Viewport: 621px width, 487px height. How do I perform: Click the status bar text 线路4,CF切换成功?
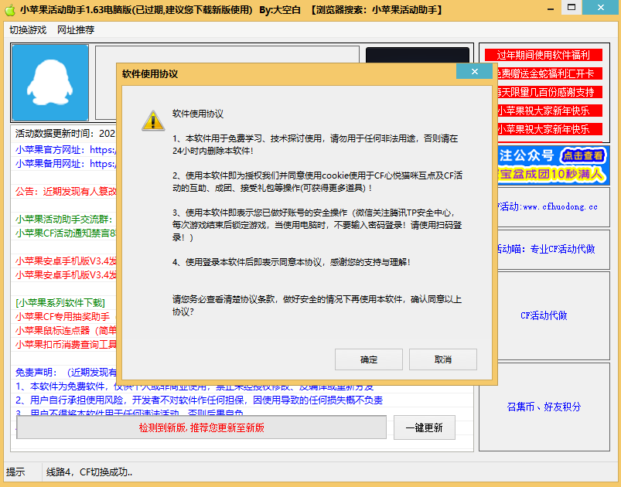[89, 472]
